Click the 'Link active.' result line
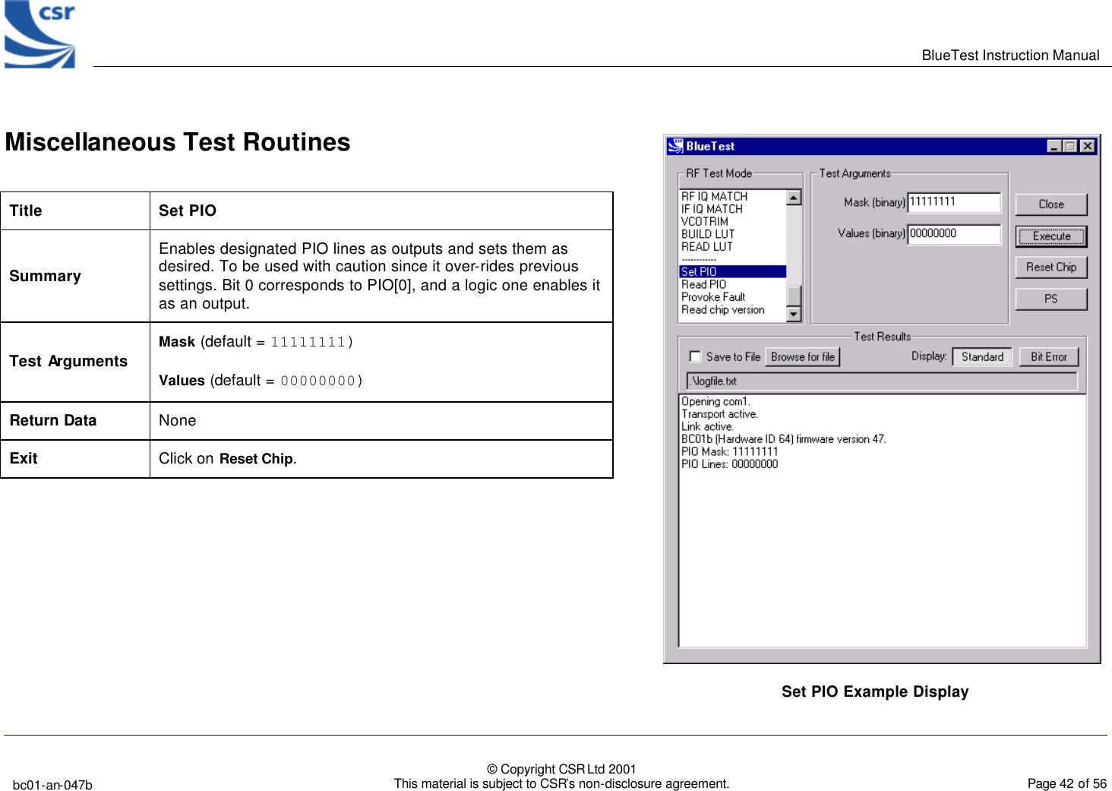The image size is (1112, 791). point(707,427)
